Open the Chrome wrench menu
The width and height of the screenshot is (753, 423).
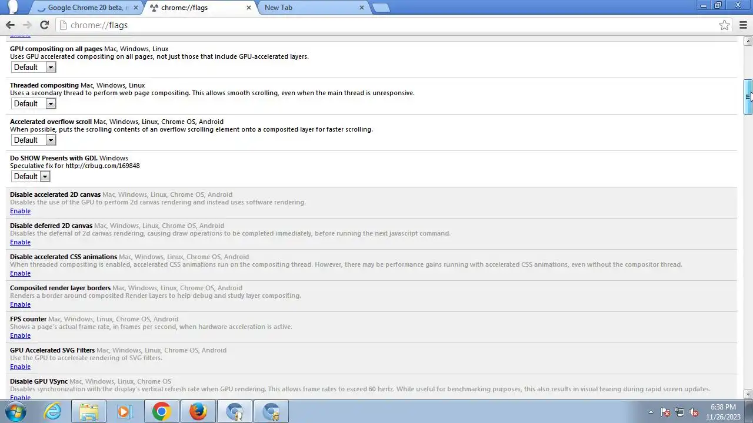(744, 25)
